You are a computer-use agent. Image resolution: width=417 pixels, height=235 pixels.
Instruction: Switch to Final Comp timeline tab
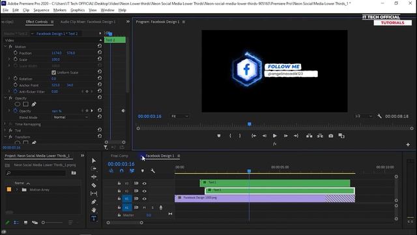[x=119, y=156]
